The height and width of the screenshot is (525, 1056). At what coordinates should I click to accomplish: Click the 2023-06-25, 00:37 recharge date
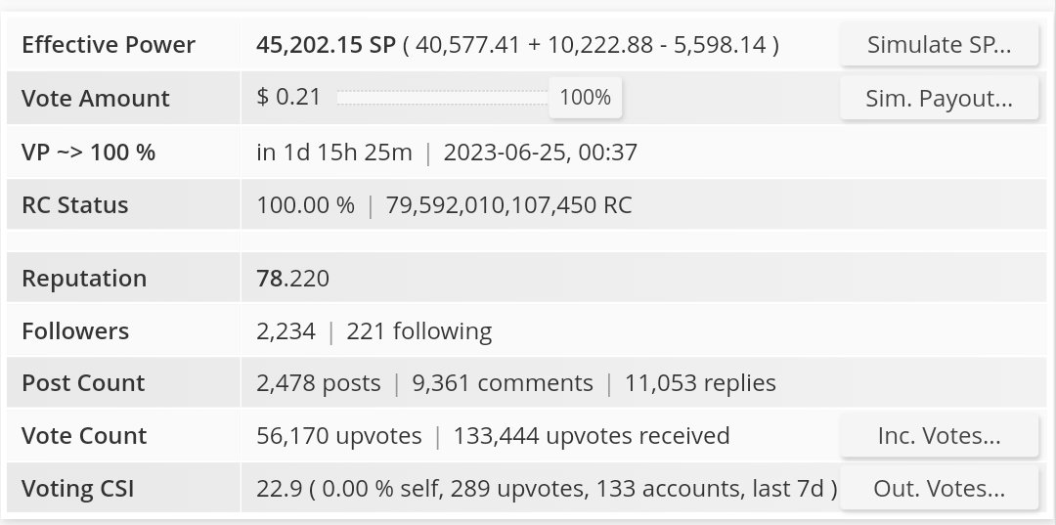(x=541, y=153)
